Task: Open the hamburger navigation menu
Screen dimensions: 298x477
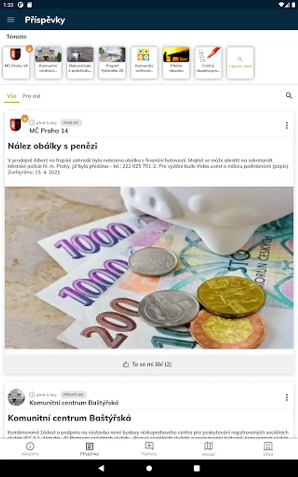Action: pos(11,20)
